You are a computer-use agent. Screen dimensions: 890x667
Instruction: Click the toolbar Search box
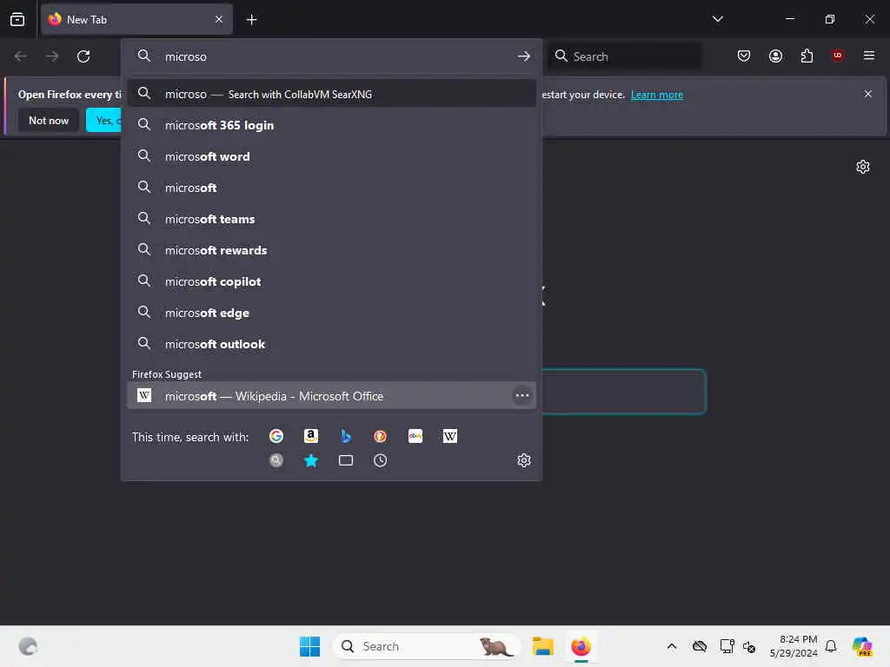[624, 56]
